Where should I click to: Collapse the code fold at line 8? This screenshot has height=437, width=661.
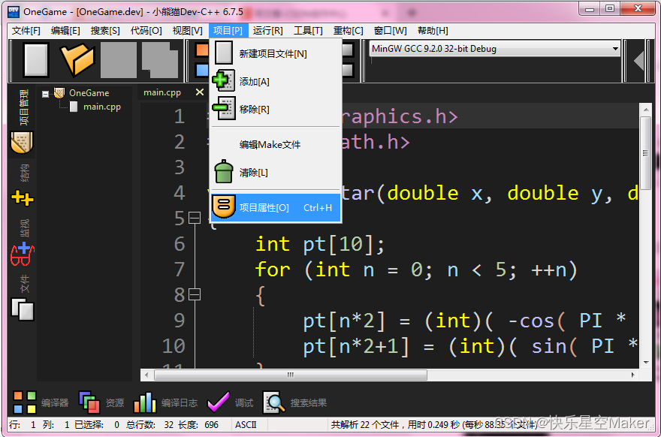click(195, 294)
